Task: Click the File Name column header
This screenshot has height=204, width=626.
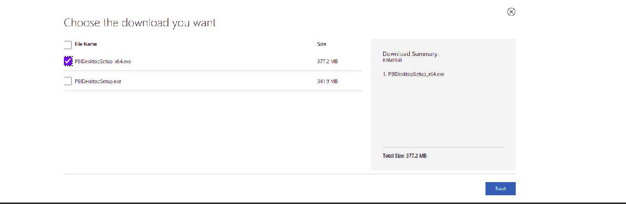Action: pyautogui.click(x=86, y=44)
